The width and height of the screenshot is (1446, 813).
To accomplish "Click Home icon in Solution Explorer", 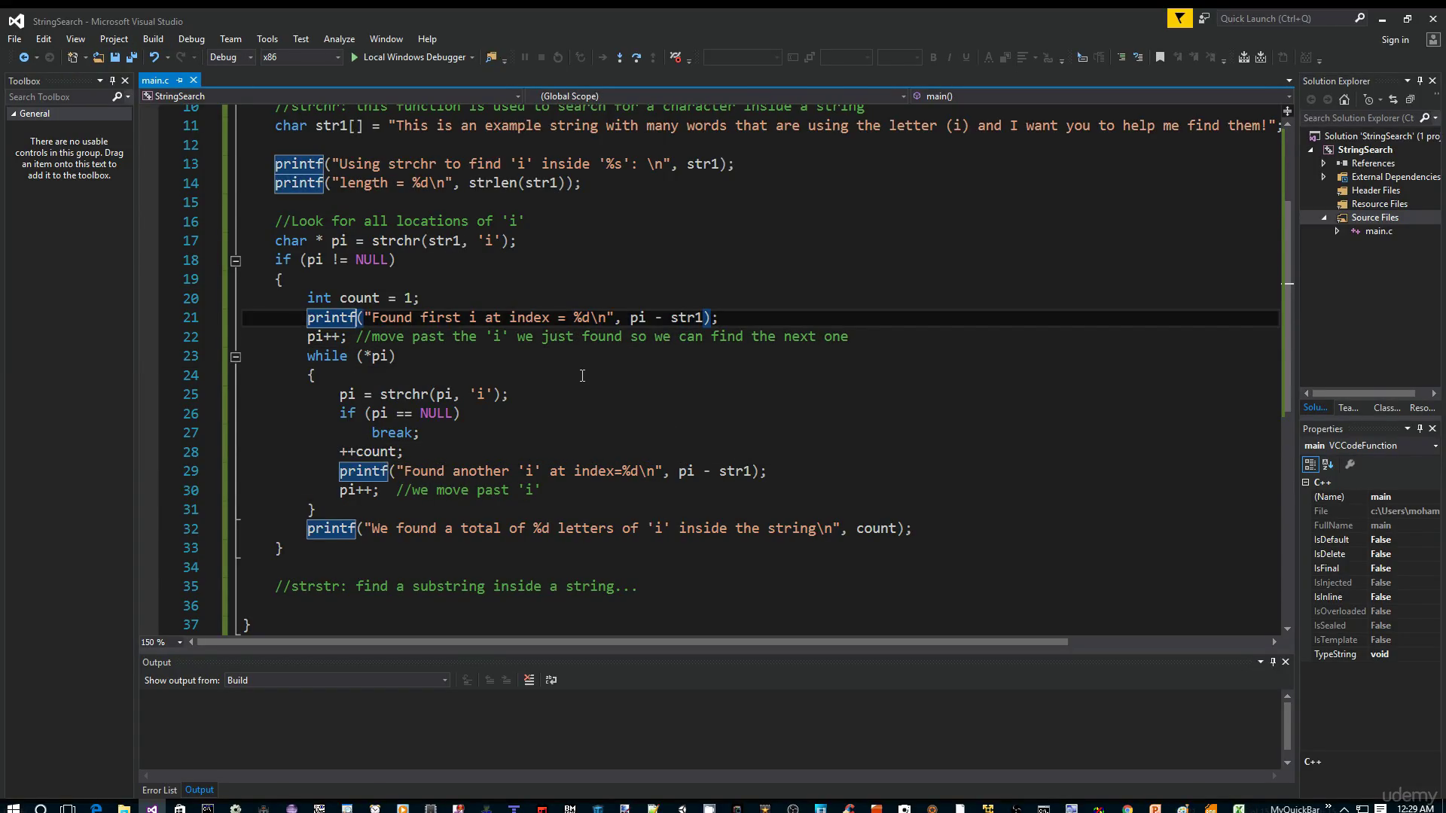I will pyautogui.click(x=1344, y=99).
